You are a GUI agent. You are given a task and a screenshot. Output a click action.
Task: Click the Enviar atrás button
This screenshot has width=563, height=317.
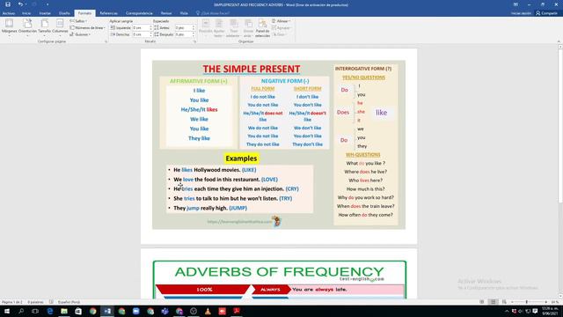(x=248, y=28)
